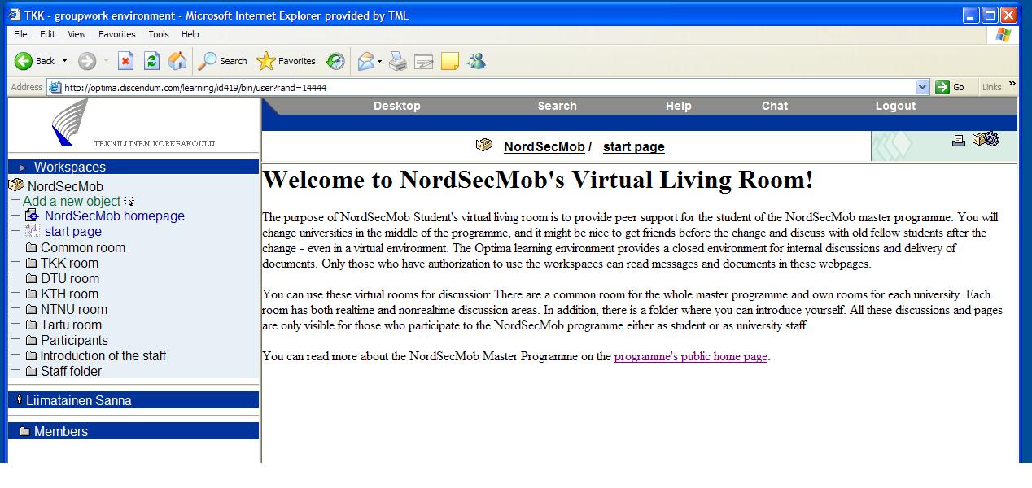Viewport: 1032px width, 488px height.
Task: Open the History toolbar icon
Action: pyautogui.click(x=335, y=61)
